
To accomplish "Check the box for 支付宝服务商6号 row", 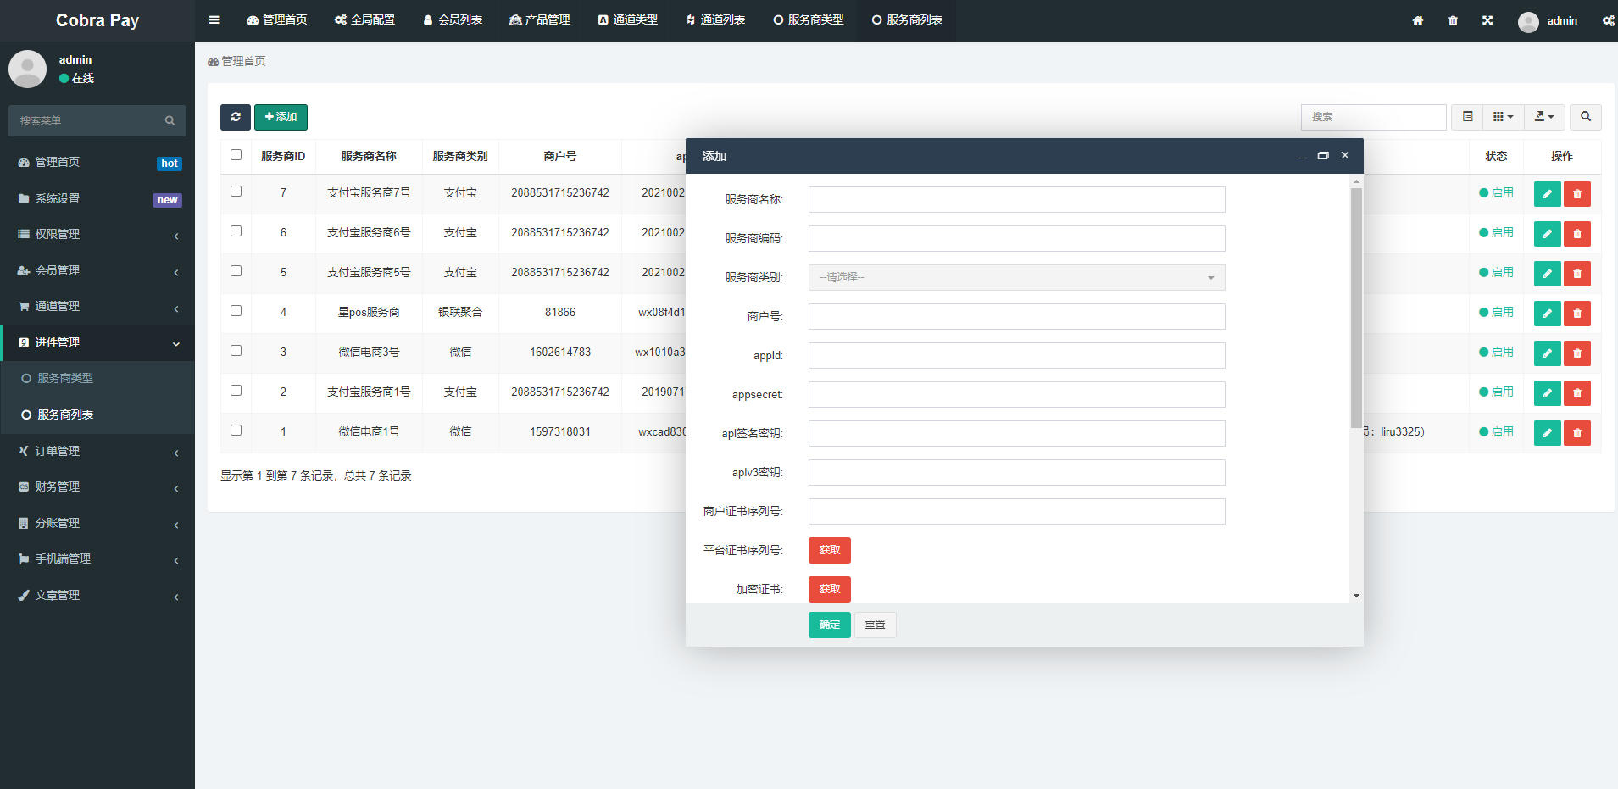I will pyautogui.click(x=236, y=231).
